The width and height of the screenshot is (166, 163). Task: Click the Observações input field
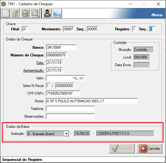pyautogui.click(x=70, y=116)
